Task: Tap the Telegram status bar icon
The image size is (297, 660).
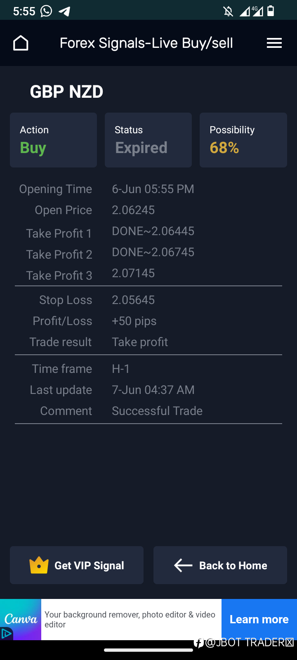Action: (x=64, y=11)
